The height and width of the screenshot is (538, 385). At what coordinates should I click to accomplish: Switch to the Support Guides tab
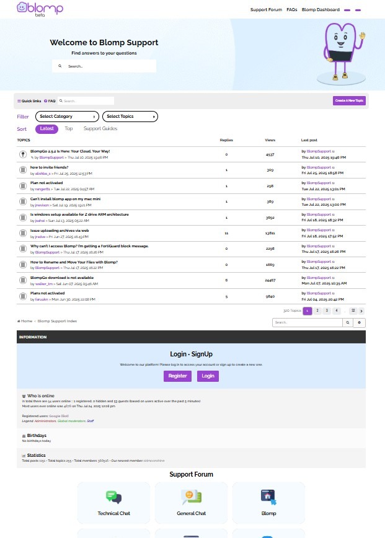pyautogui.click(x=100, y=128)
